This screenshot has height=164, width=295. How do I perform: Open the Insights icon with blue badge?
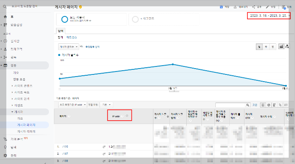pyautogui.click(x=284, y=7)
